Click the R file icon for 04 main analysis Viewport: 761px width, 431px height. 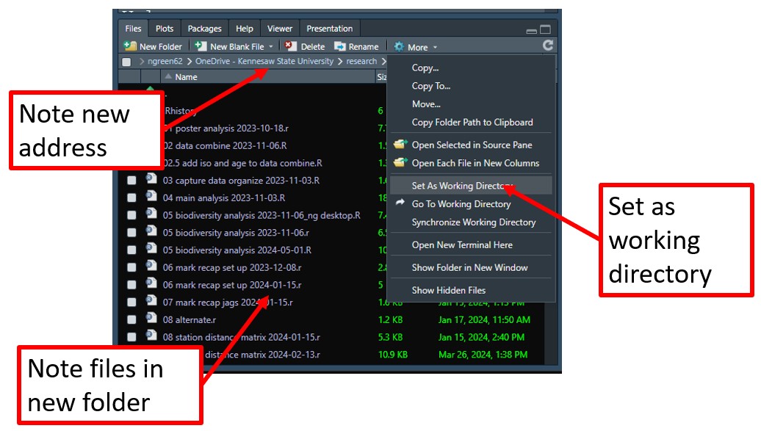coord(151,197)
